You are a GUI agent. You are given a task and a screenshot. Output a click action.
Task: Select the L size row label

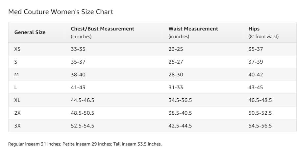(16, 88)
